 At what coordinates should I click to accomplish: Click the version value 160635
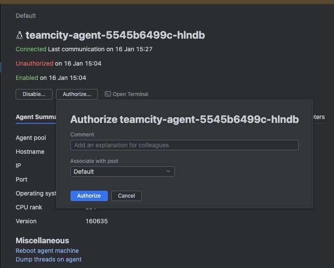[97, 221]
